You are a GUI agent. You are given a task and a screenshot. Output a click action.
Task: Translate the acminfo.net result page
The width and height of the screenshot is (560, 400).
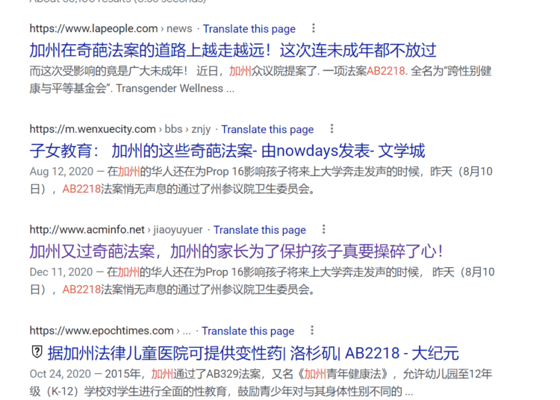[x=260, y=230]
